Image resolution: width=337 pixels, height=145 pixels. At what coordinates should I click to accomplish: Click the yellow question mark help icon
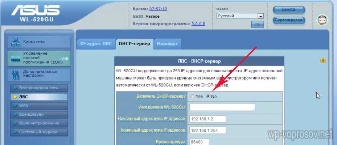pyautogui.click(x=323, y=61)
